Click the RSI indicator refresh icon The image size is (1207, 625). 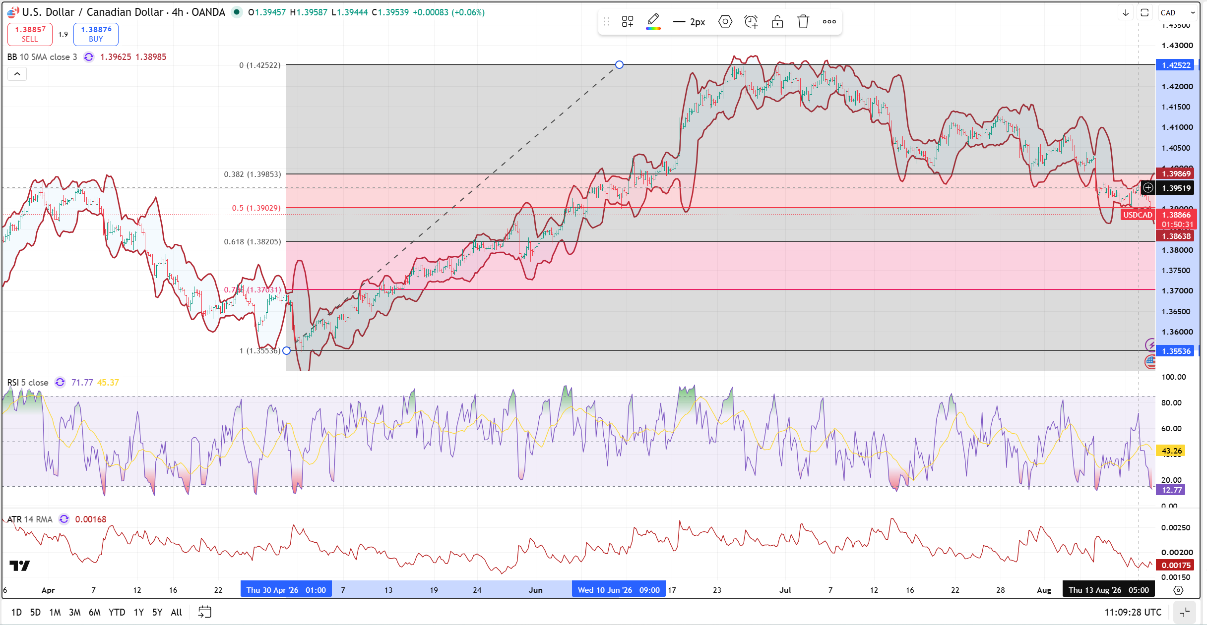coord(60,383)
